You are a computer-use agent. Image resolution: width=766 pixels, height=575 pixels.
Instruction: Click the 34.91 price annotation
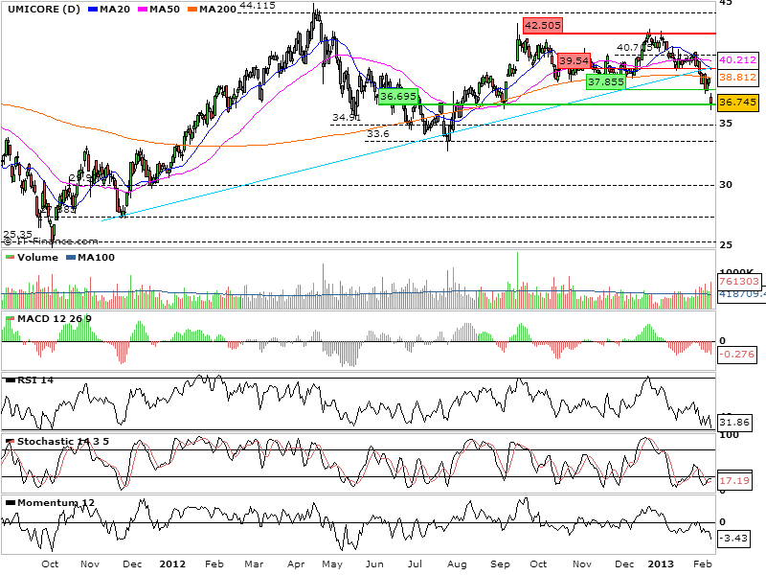pos(347,117)
